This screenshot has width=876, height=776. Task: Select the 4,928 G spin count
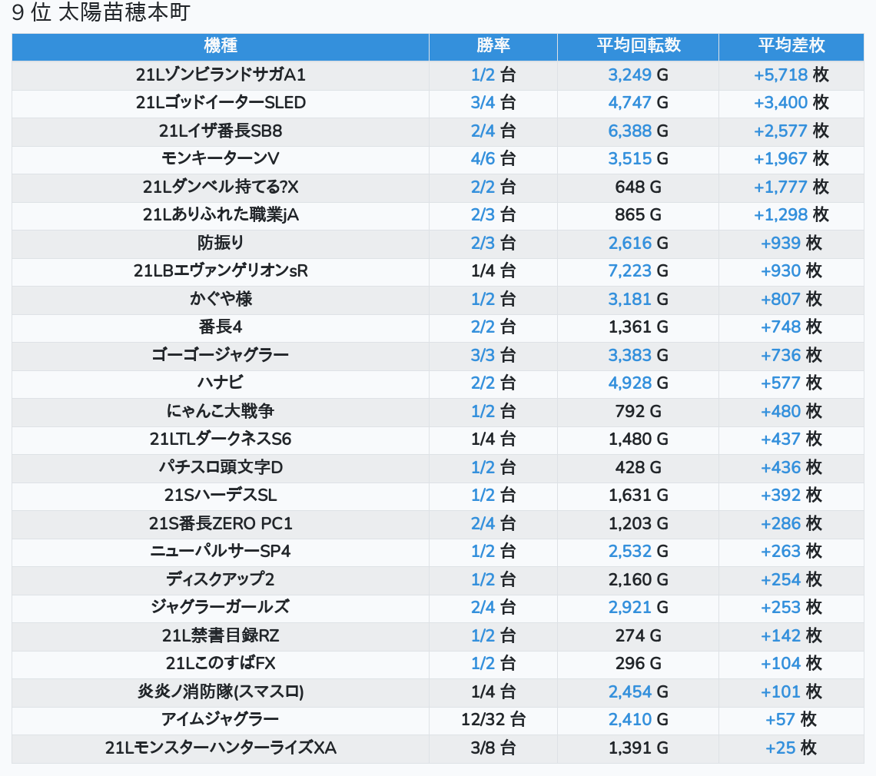coord(638,383)
